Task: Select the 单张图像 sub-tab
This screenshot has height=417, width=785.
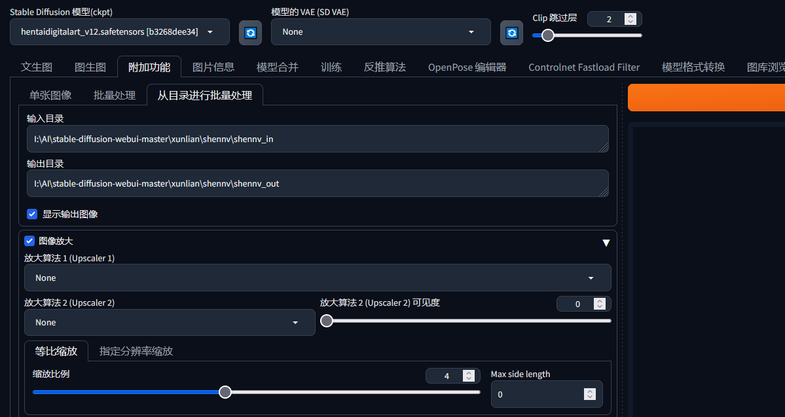Action: [50, 96]
